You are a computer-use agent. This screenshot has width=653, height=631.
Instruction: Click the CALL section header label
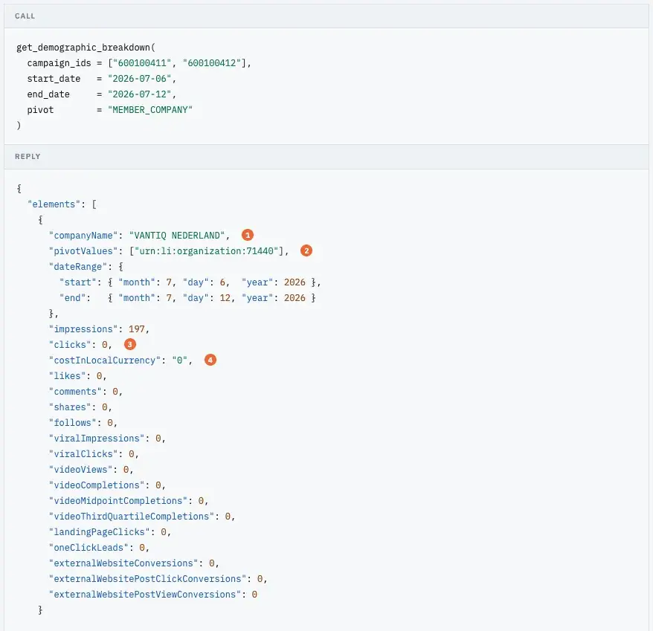(x=25, y=16)
